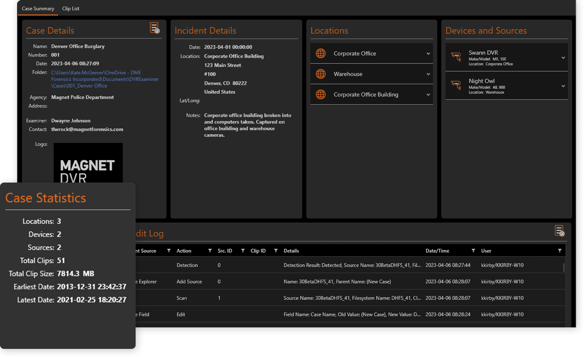Expand the Night Owl device details
Image resolution: width=584 pixels, height=357 pixels.
pyautogui.click(x=563, y=86)
